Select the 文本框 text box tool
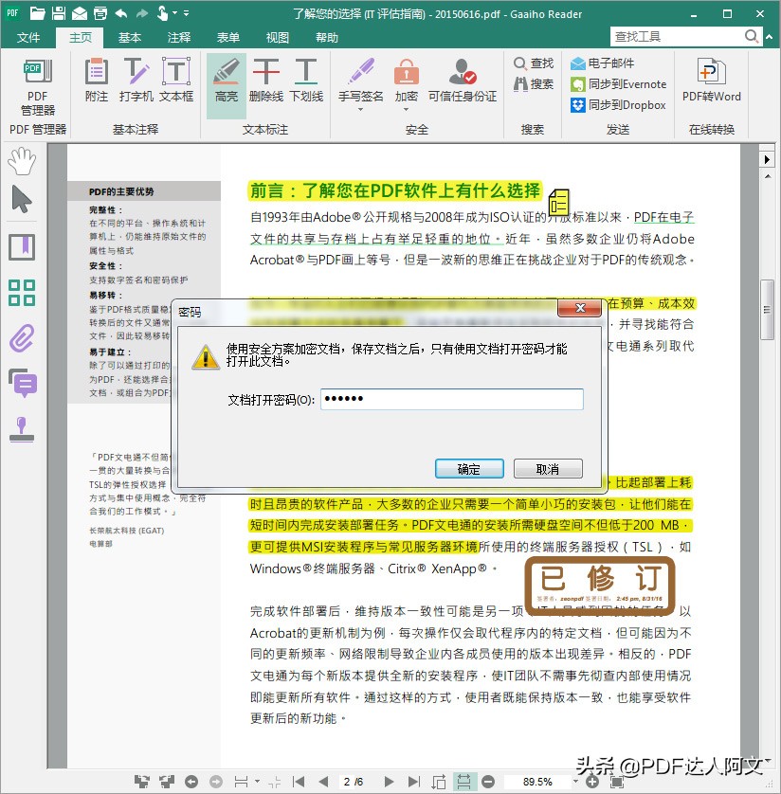Viewport: 781px width, 794px height. coord(176,80)
